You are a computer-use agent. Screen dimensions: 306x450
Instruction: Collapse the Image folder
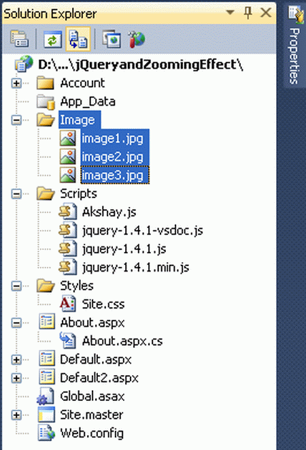tap(16, 120)
